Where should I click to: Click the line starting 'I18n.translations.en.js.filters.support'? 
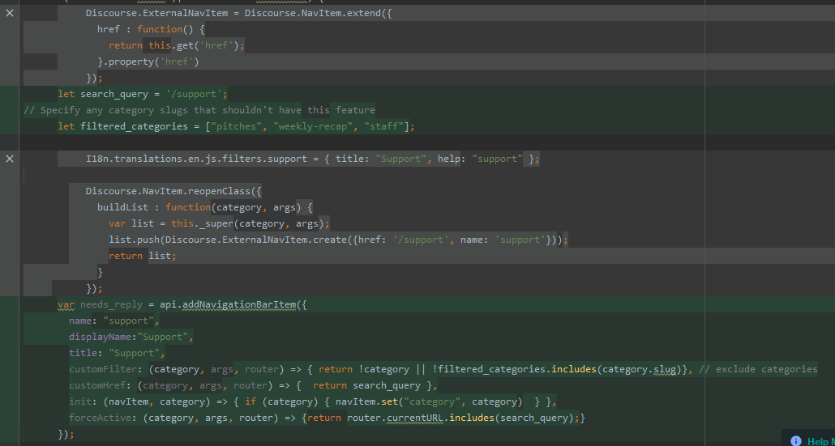point(313,159)
